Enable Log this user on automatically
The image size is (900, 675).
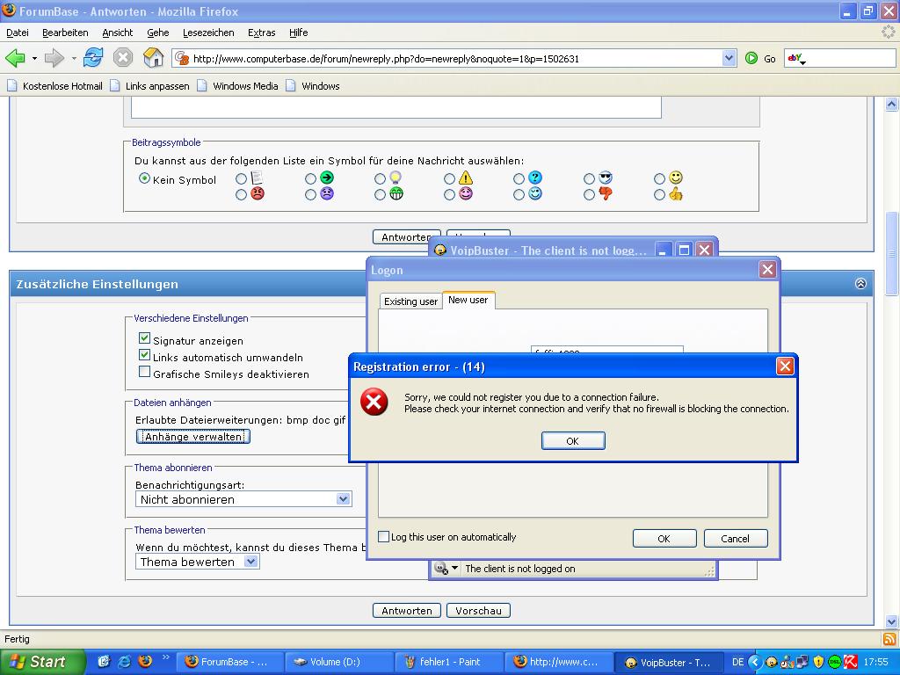(x=383, y=537)
